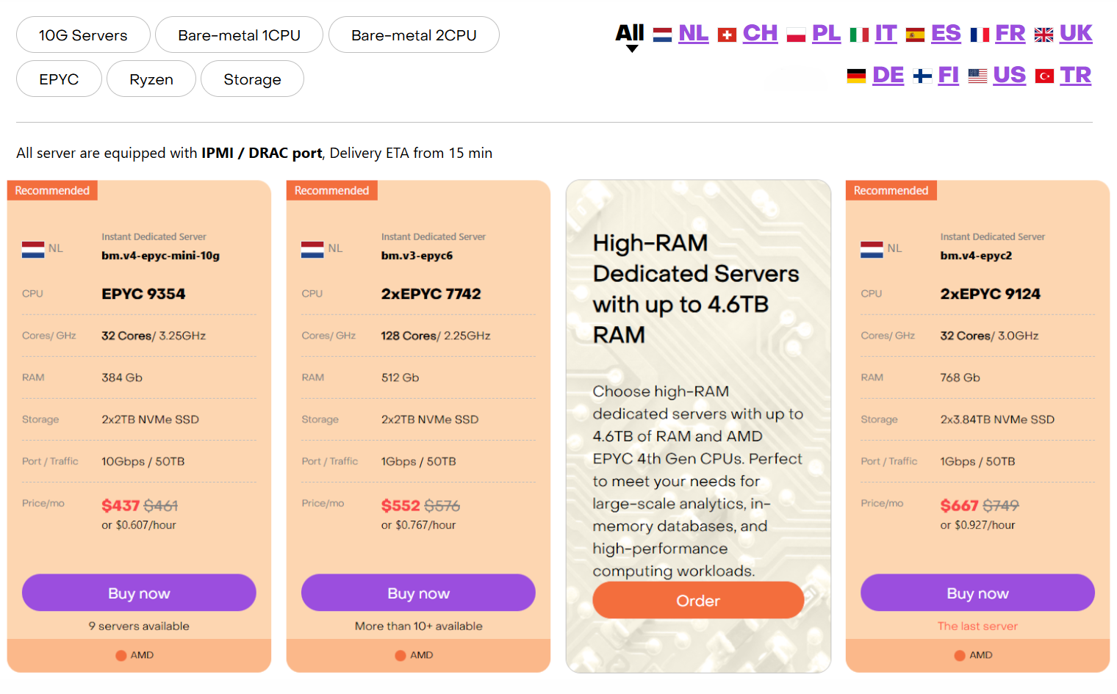The width and height of the screenshot is (1117, 694).
Task: Click the Switzerland flag icon
Action: coord(727,35)
